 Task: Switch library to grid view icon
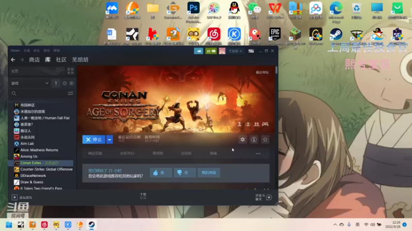coord(71,71)
